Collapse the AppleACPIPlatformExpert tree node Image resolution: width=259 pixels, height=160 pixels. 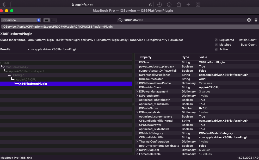pyautogui.click(x=8, y=71)
